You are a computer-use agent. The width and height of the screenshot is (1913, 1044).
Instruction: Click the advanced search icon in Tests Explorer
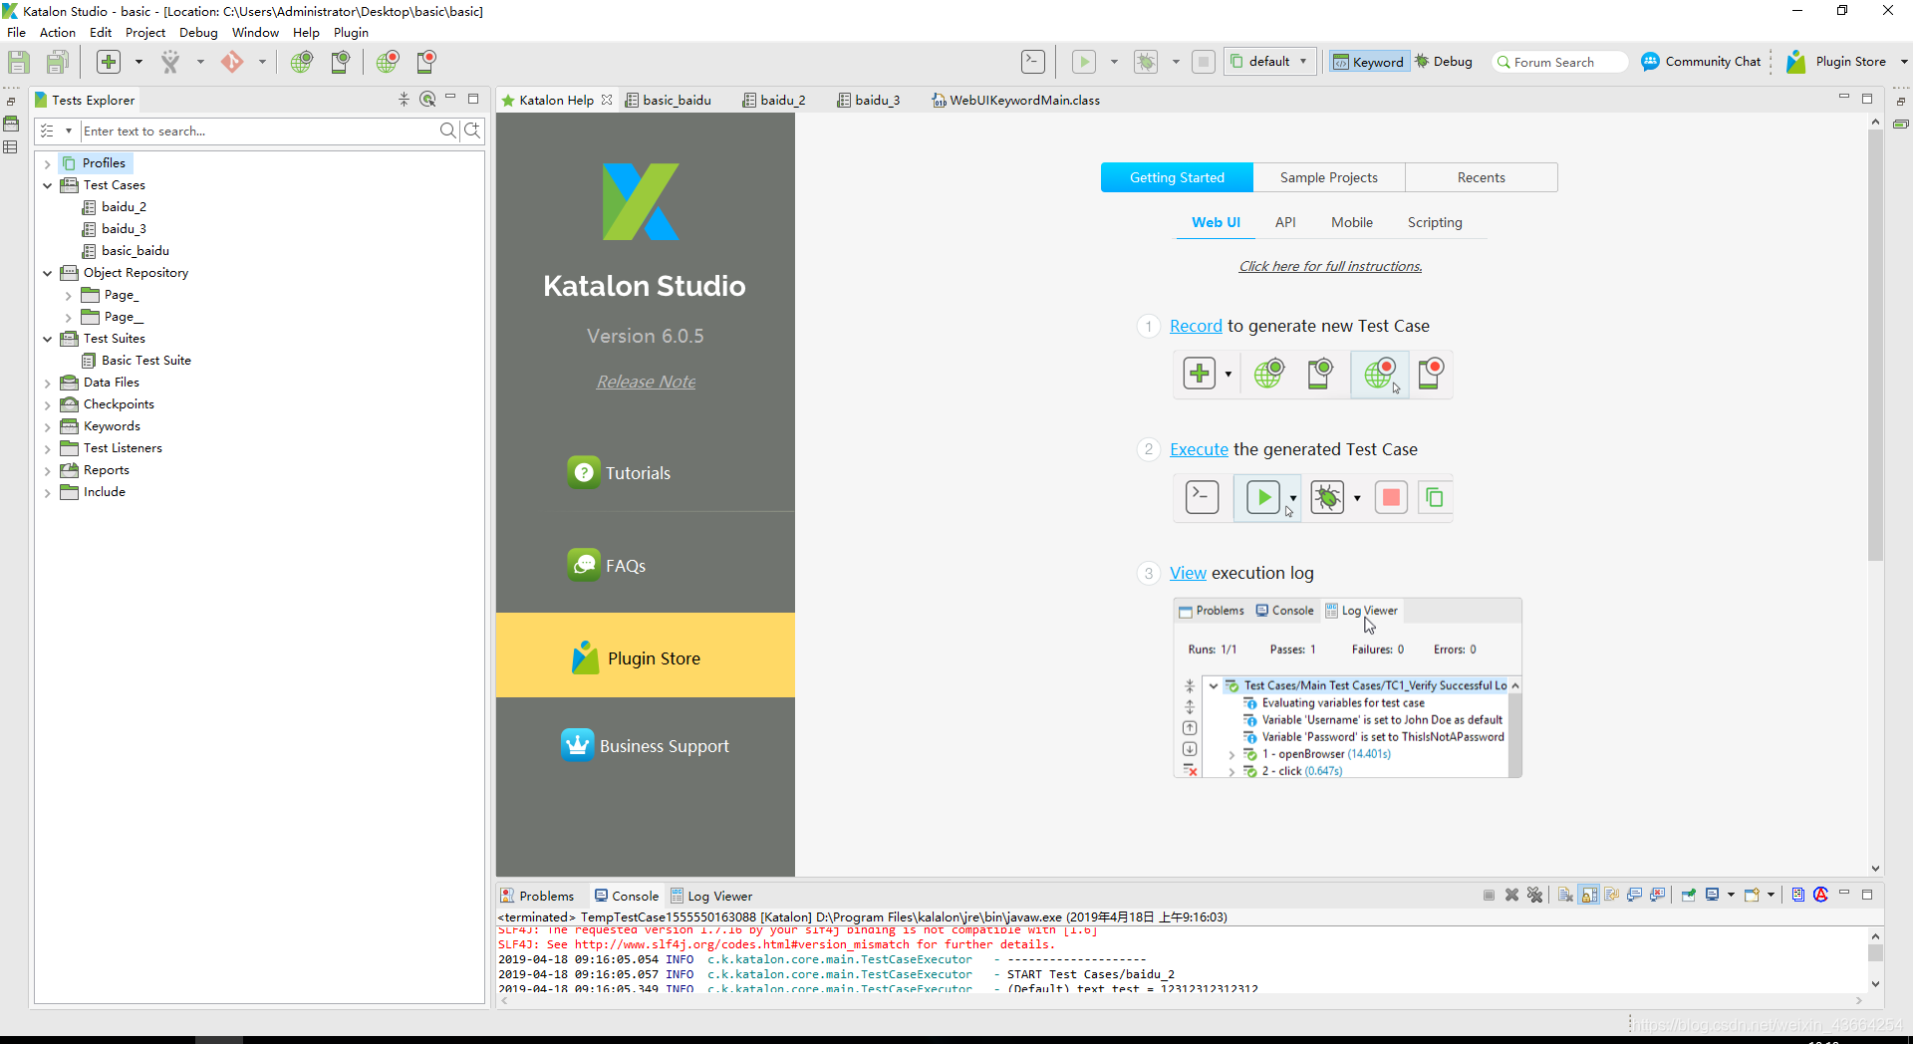coord(473,130)
